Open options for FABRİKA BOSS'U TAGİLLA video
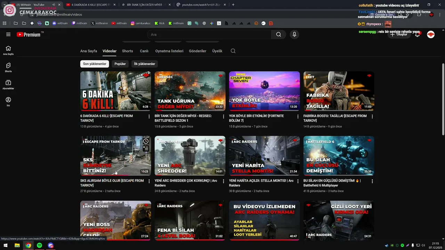Screen dimensions: 445x250 372,116
